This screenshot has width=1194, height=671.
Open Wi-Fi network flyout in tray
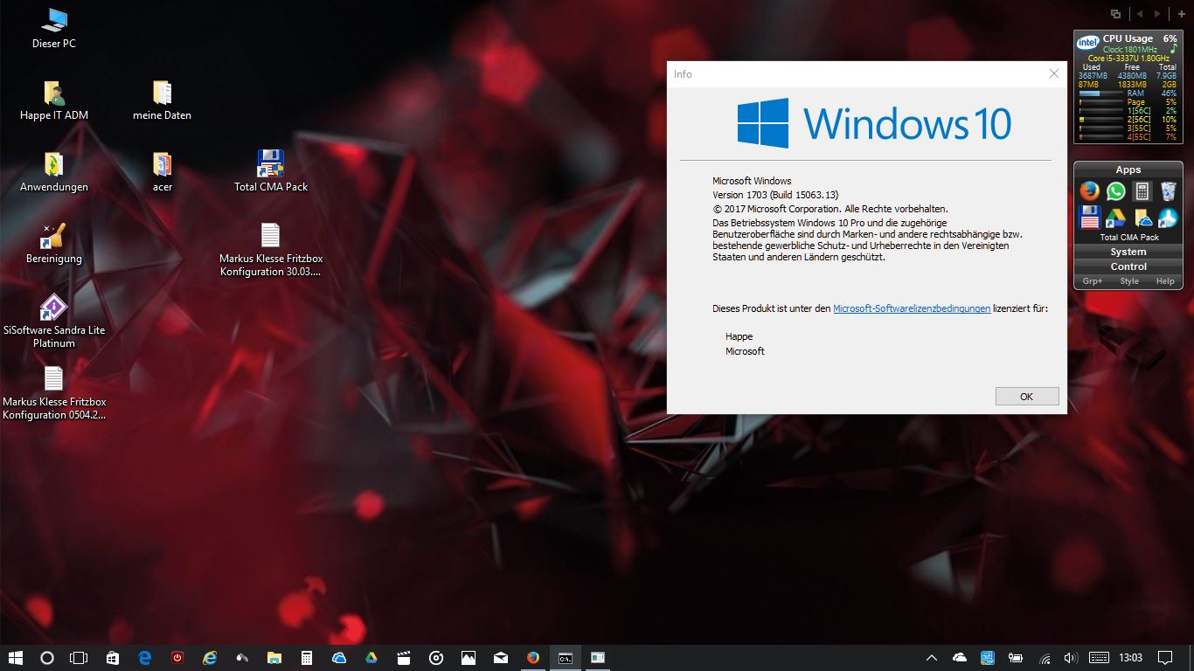pyautogui.click(x=1045, y=657)
